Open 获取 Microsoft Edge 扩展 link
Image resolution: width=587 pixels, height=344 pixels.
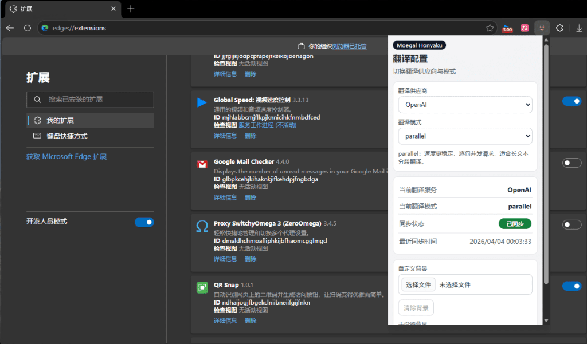pyautogui.click(x=66, y=157)
